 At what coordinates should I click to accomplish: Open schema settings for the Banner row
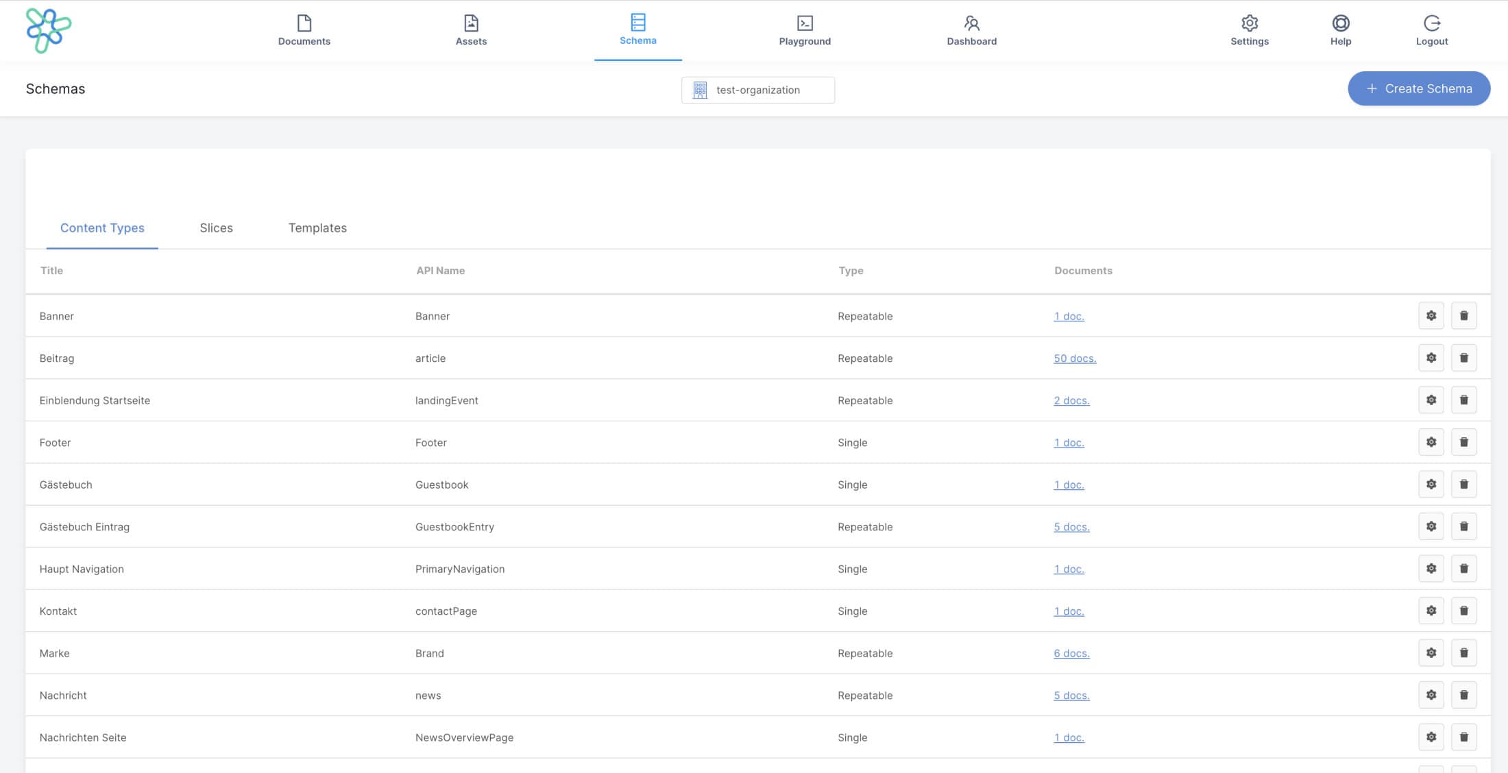point(1431,316)
